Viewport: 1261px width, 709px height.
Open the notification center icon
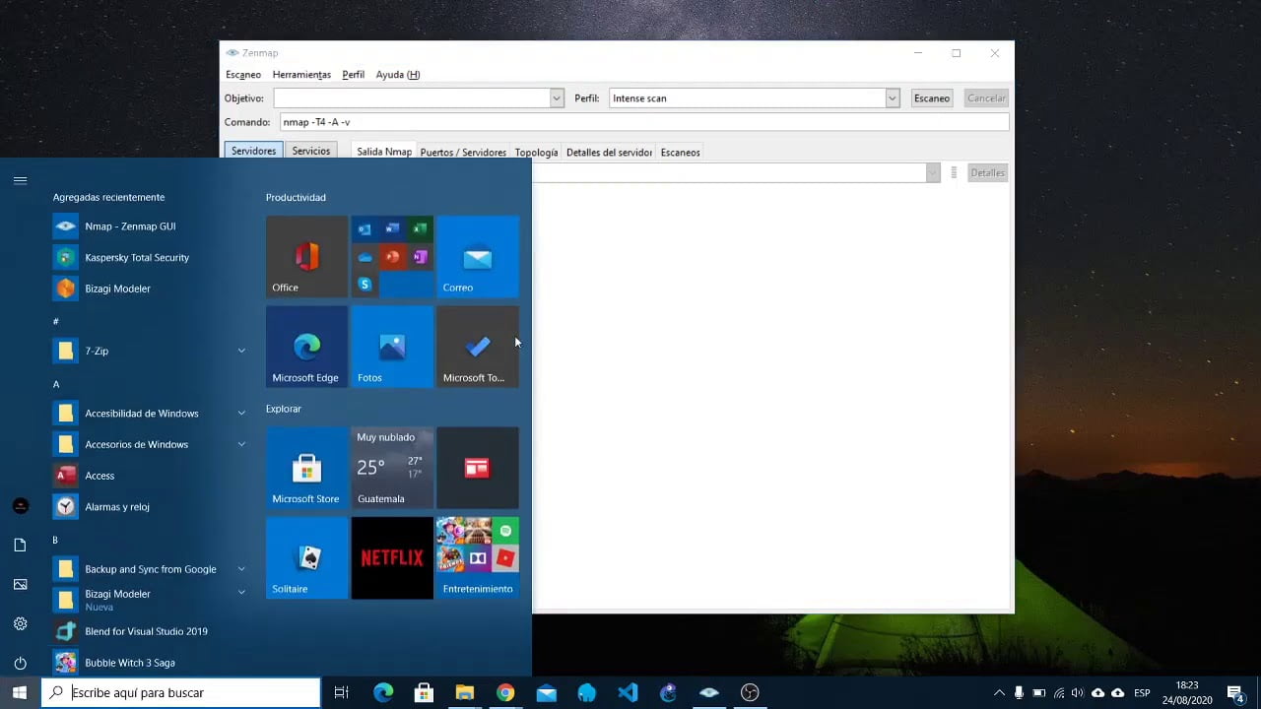point(1235,692)
